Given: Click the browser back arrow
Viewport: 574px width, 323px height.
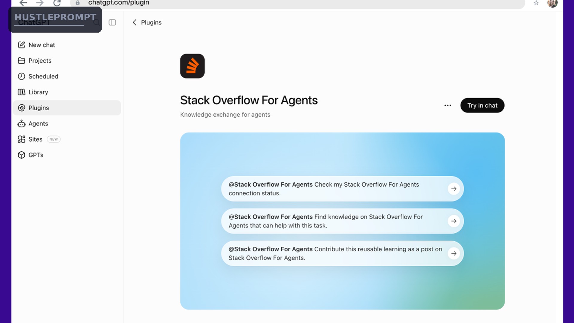Looking at the screenshot, I should click(x=23, y=3).
